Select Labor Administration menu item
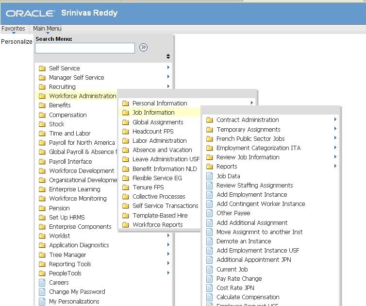366x306 pixels. pos(159,141)
